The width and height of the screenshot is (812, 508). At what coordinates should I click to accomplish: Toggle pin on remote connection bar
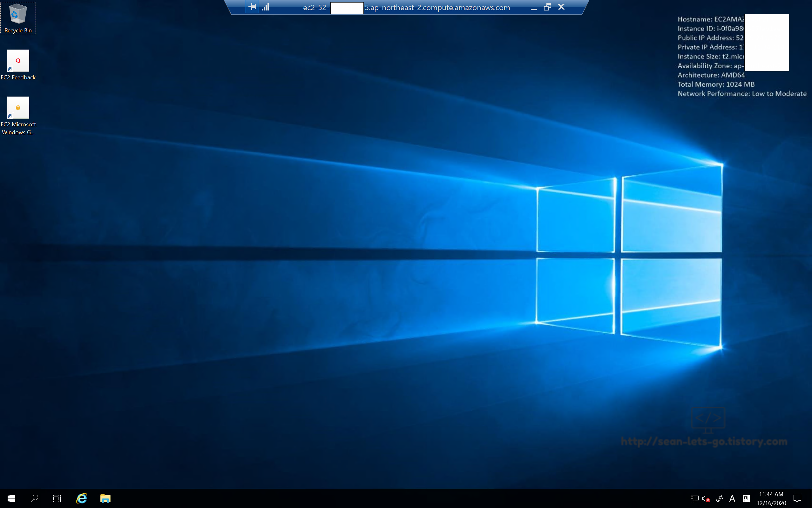tap(253, 7)
